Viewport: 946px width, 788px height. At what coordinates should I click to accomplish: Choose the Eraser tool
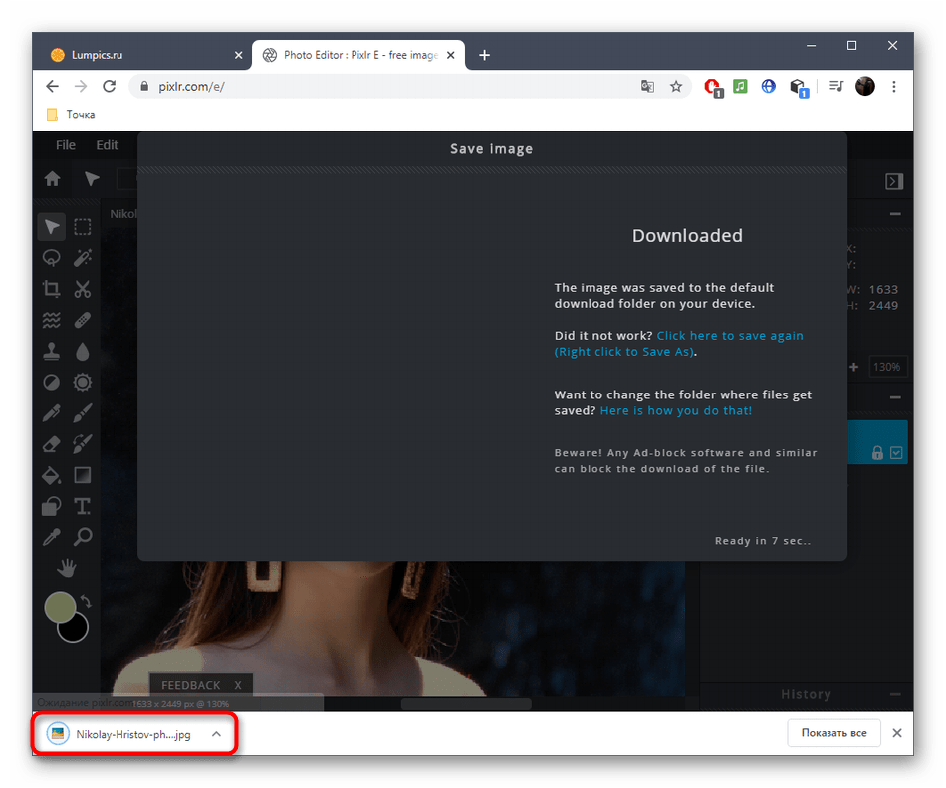[52, 443]
